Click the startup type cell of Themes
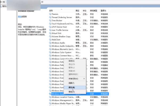160x106 pixels. pyautogui.click(x=92, y=14)
